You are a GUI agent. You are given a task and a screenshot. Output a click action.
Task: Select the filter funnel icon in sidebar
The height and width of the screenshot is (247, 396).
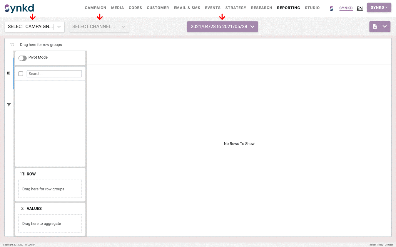9,104
